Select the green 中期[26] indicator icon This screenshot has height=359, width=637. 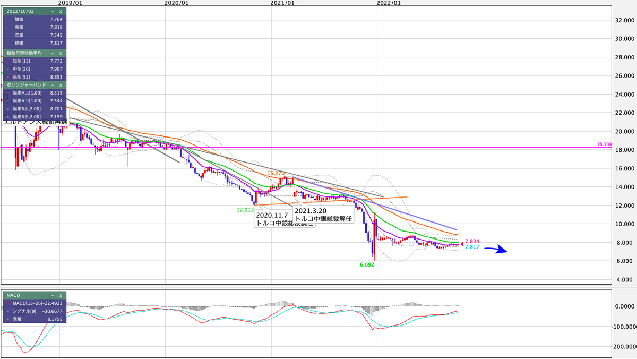pos(7,69)
